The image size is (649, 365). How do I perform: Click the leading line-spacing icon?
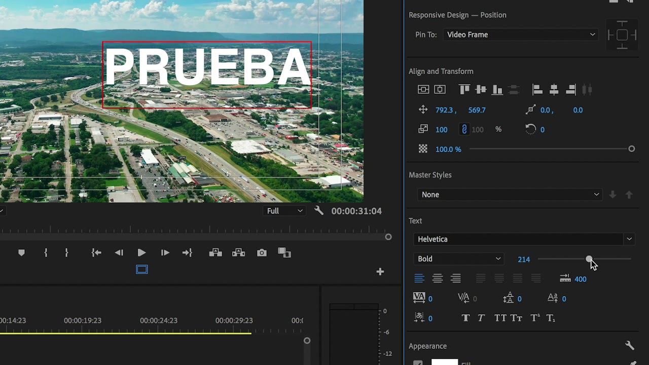[x=508, y=299]
